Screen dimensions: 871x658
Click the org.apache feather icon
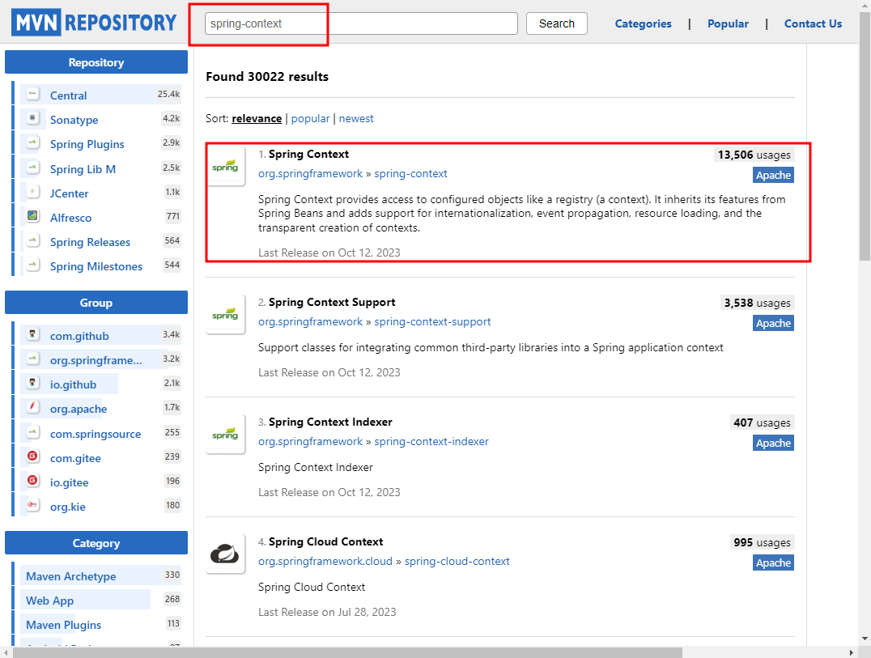click(32, 408)
